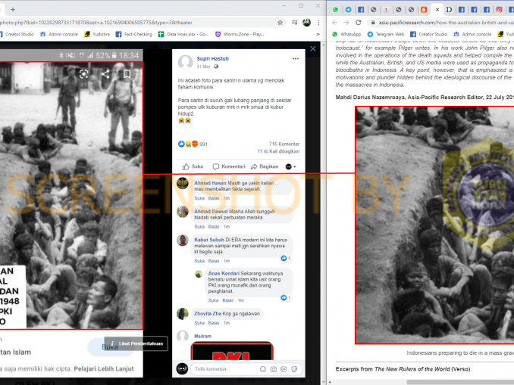Go forward in right browser

point(346,23)
